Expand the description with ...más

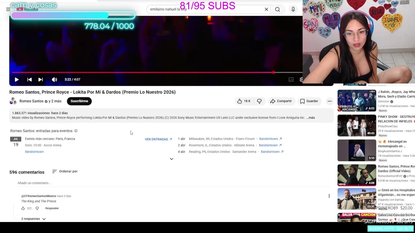tap(311, 117)
